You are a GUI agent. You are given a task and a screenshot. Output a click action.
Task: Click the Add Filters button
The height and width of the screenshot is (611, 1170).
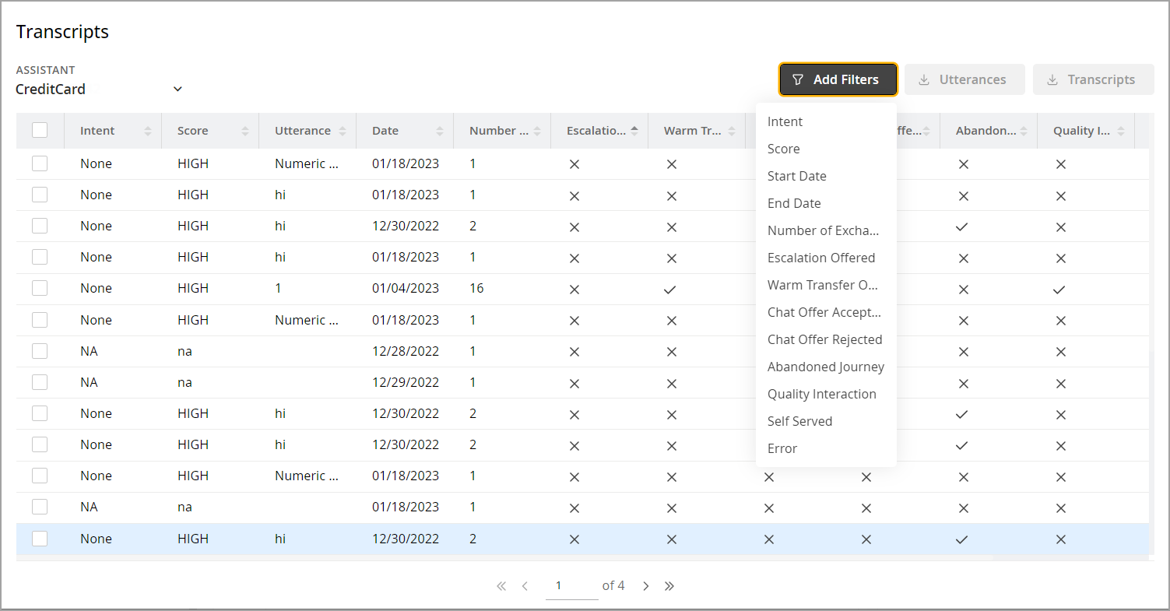pos(838,79)
